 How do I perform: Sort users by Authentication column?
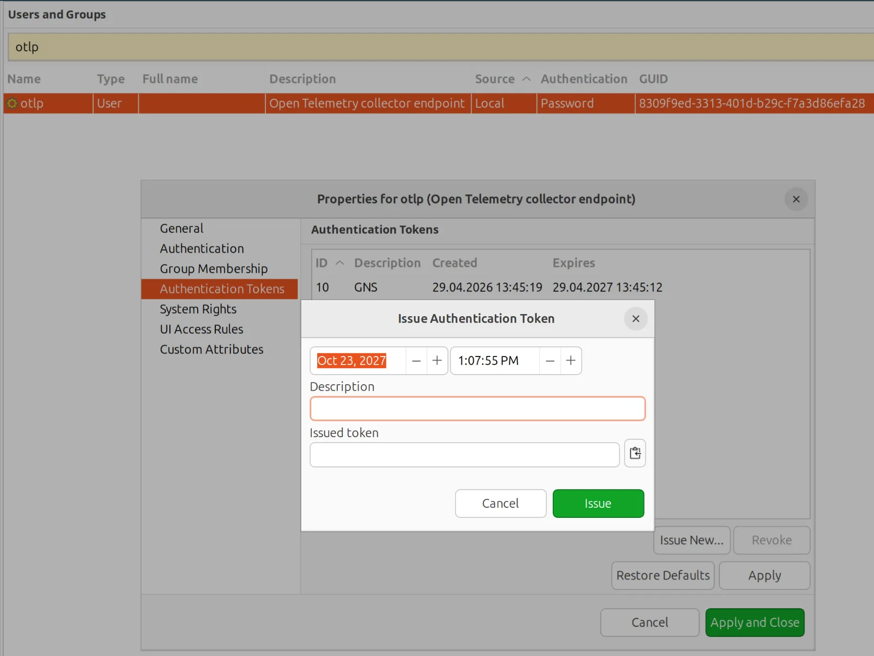click(x=585, y=79)
